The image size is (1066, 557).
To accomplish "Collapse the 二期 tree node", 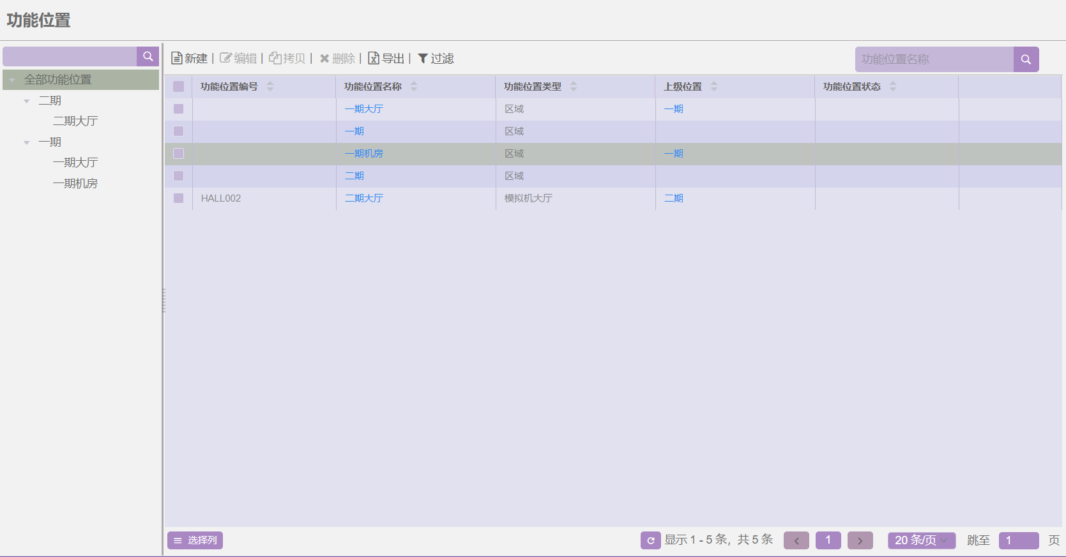I will 26,101.
